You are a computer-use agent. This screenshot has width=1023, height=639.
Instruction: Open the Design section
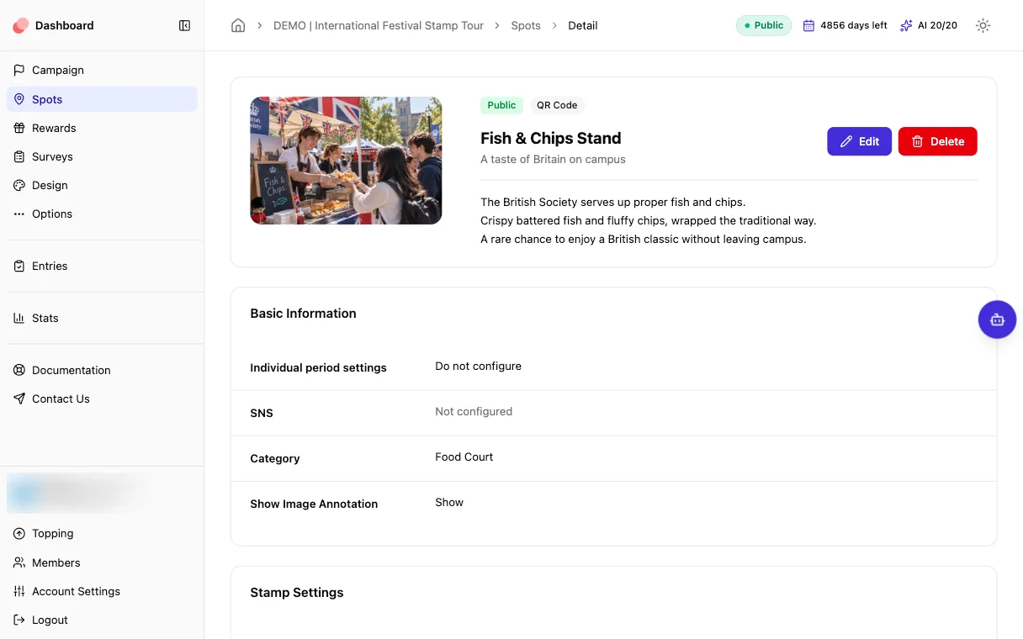(x=102, y=185)
